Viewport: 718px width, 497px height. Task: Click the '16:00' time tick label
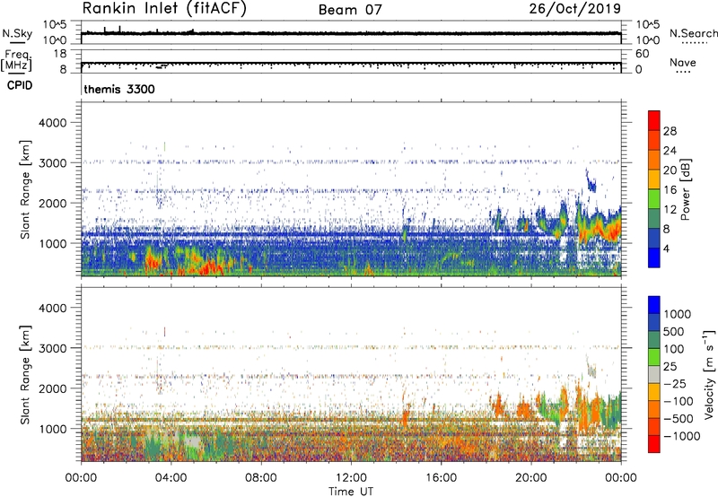(441, 478)
